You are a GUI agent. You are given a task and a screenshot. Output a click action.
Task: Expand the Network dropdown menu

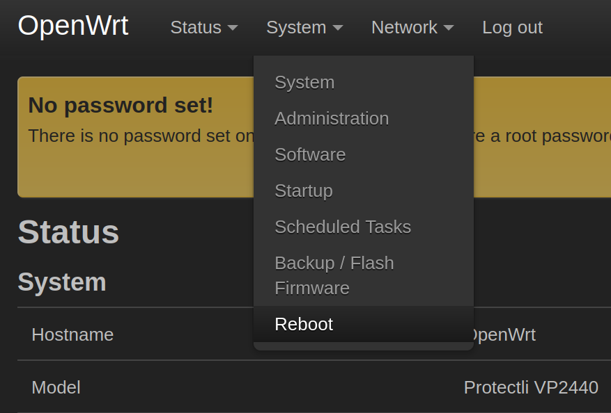[x=412, y=28]
